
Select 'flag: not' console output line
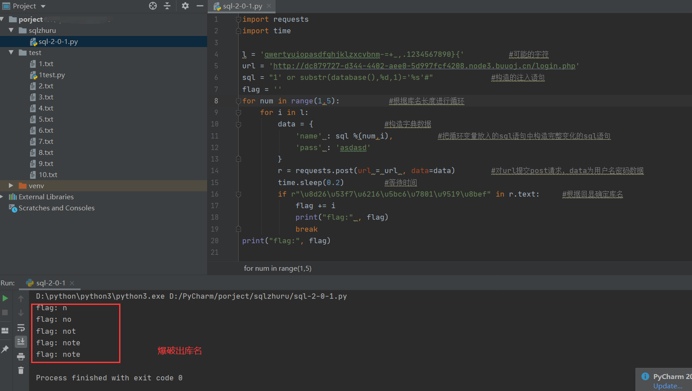click(x=56, y=331)
